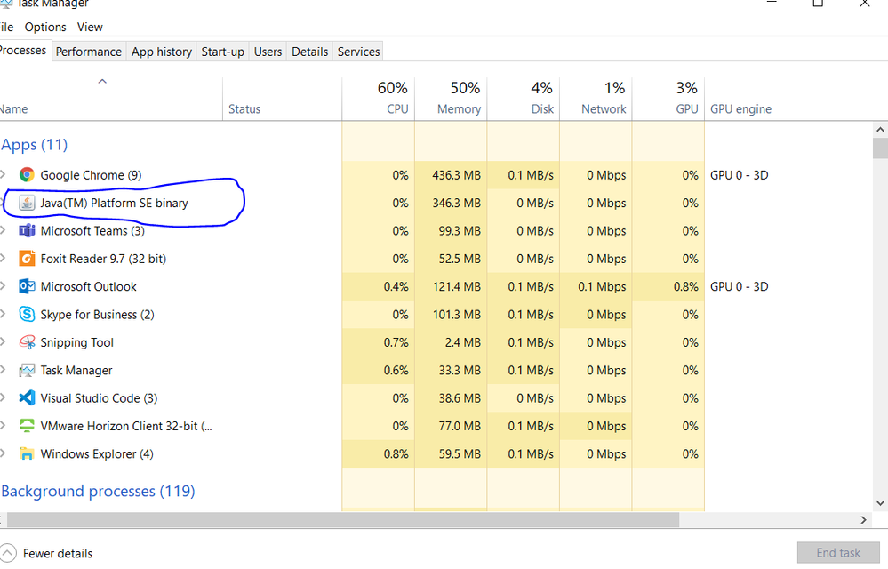Click the VMware Horizon Client icon

point(27,426)
